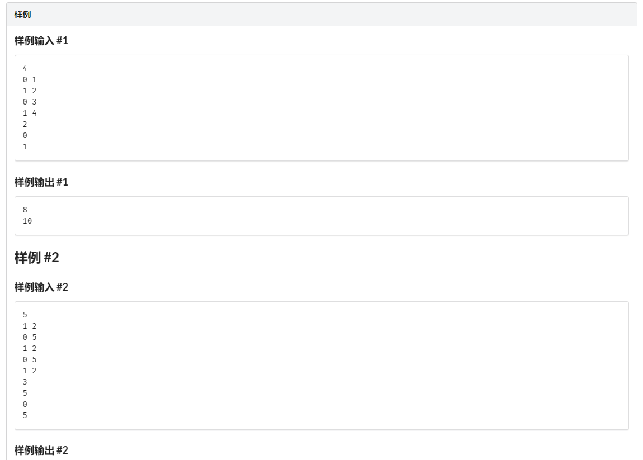Image resolution: width=643 pixels, height=460 pixels.
Task: Select the "0 1" line in sample input #1
Action: coord(30,79)
